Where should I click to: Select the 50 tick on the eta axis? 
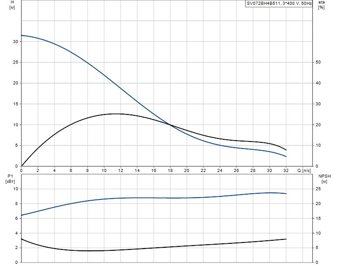pos(318,62)
